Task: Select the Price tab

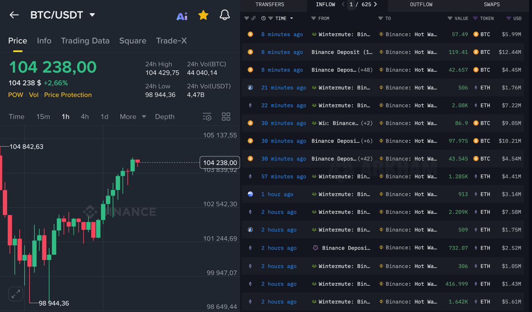Action: [x=18, y=41]
